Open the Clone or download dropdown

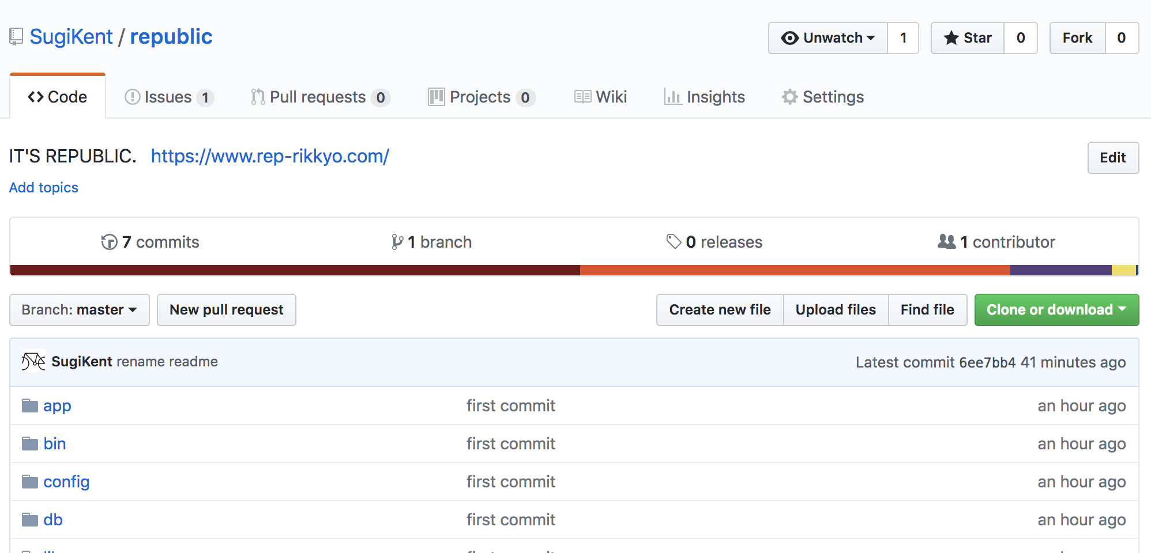[x=1056, y=310]
